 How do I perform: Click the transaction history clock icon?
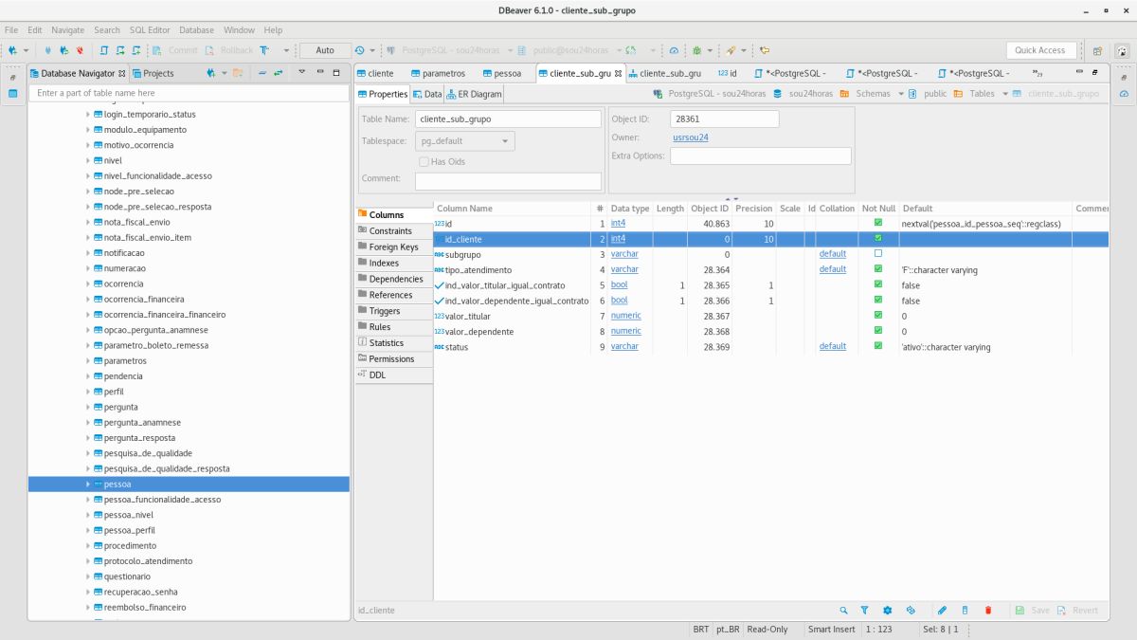pos(360,50)
